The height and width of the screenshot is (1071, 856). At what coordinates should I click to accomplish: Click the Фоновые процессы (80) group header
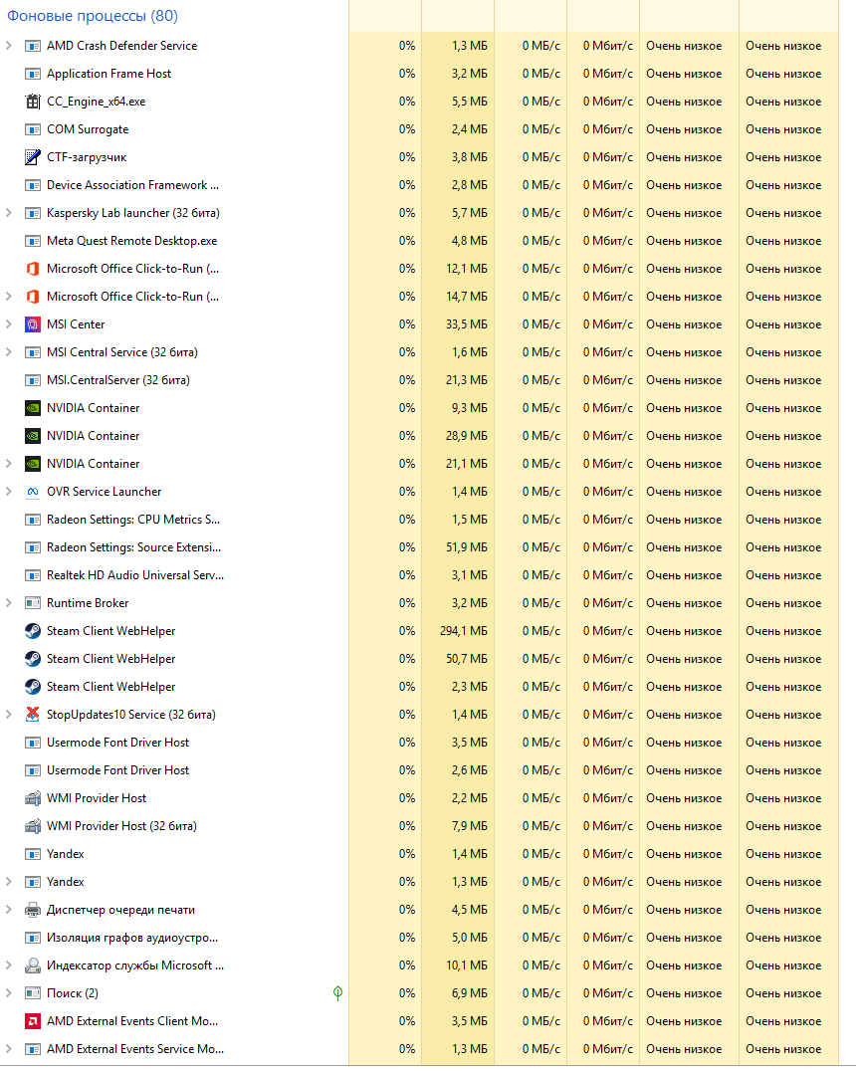click(x=93, y=16)
